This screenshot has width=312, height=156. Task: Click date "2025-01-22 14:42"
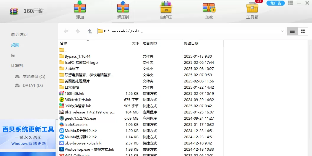click(199, 87)
